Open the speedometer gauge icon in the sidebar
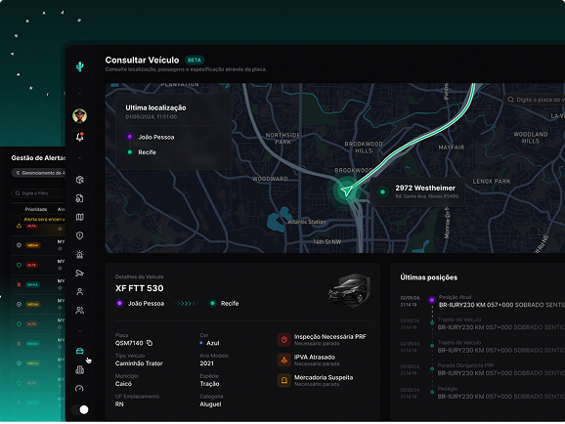Image resolution: width=565 pixels, height=424 pixels. (79, 388)
